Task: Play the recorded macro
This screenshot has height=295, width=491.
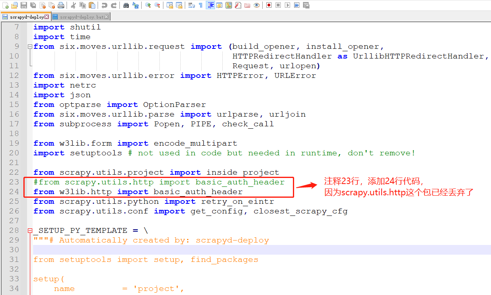Action: tap(287, 6)
